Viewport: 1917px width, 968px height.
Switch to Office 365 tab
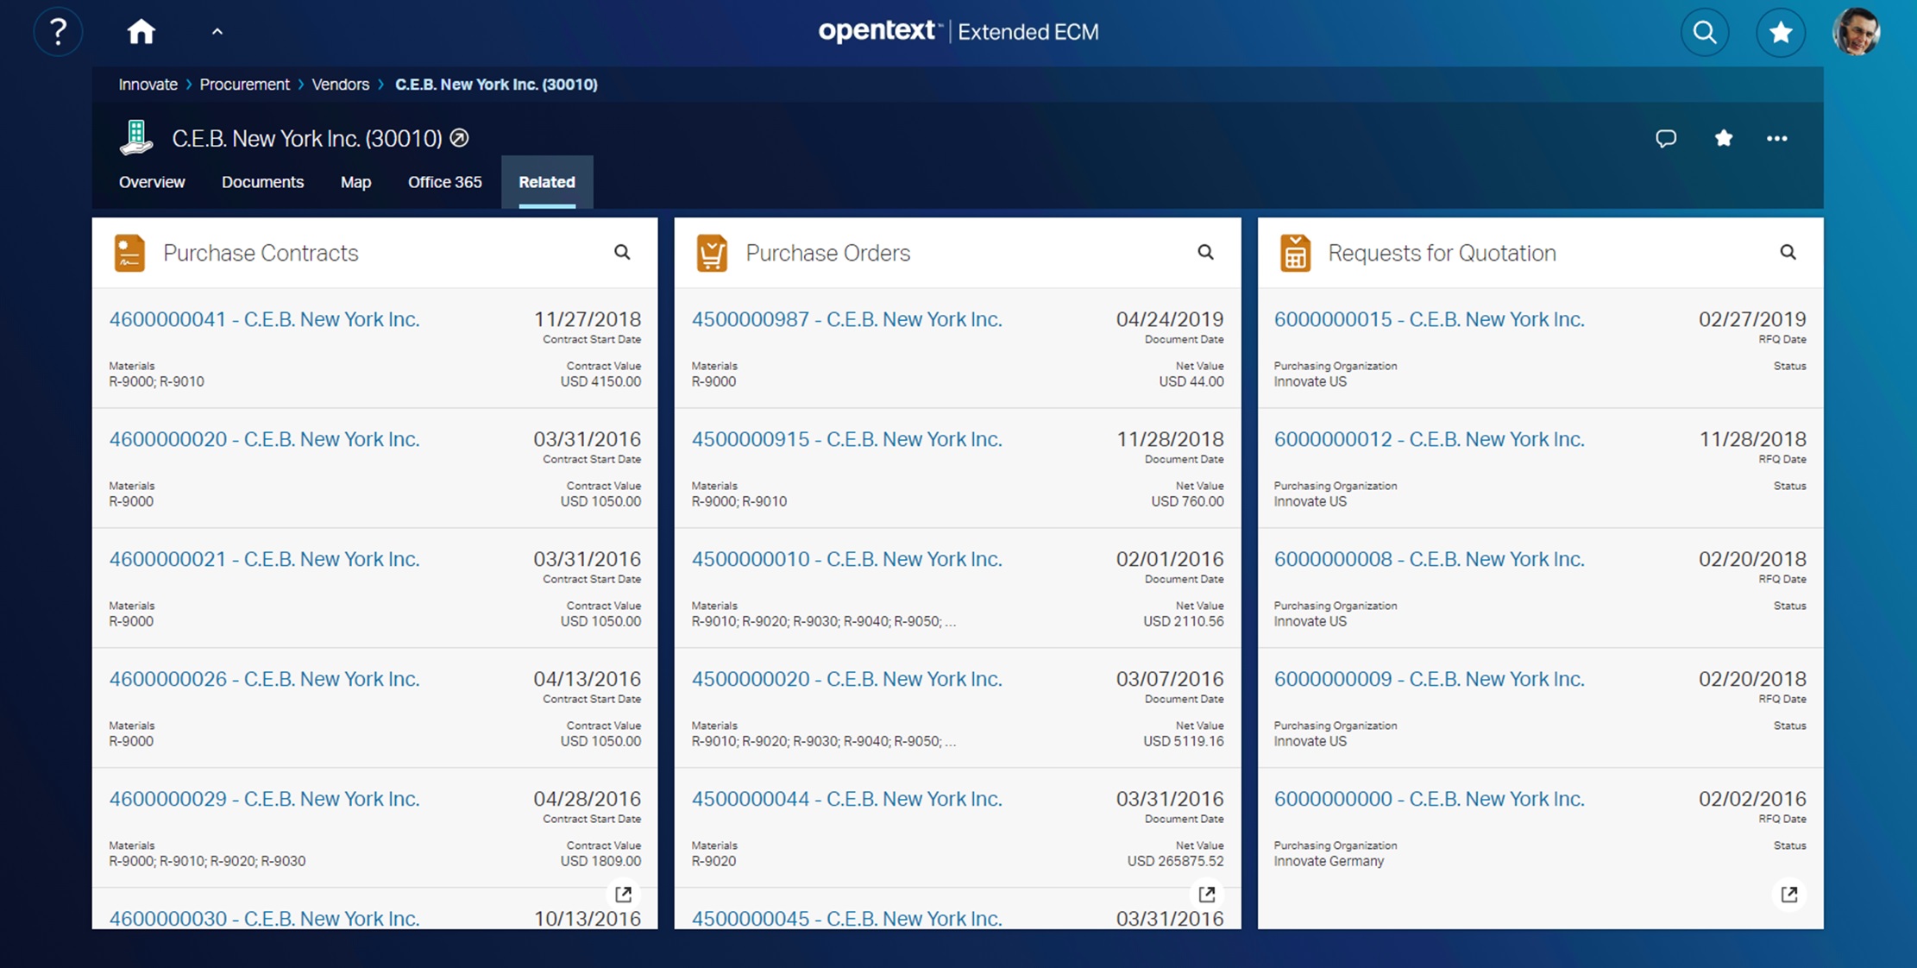(444, 182)
